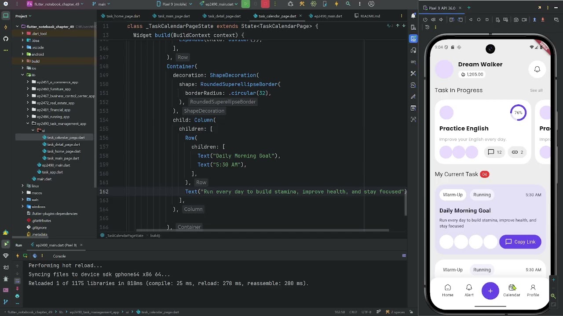This screenshot has height=316, width=563.
Task: Switch to the README.md editor tab
Action: click(367, 16)
